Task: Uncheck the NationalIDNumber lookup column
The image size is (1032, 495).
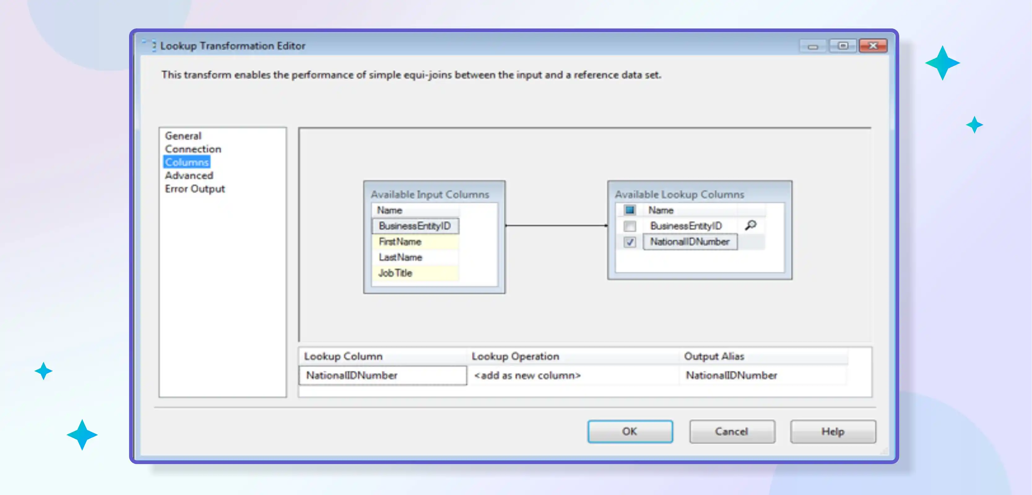Action: pos(630,242)
